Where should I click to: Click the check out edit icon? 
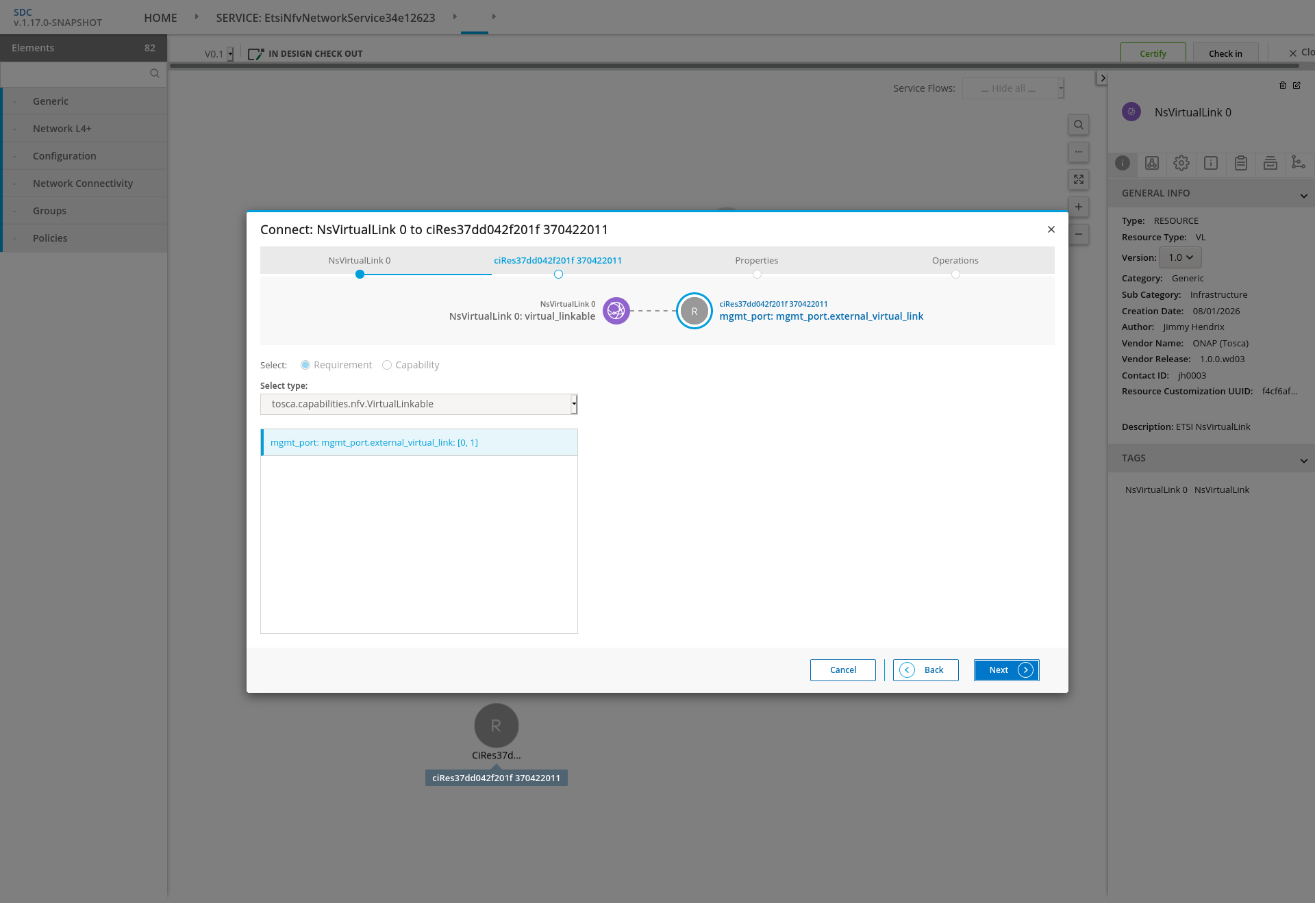255,53
